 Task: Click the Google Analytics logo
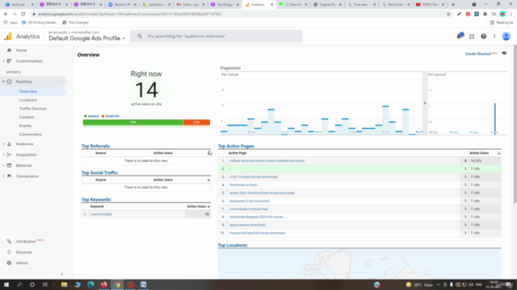7,36
